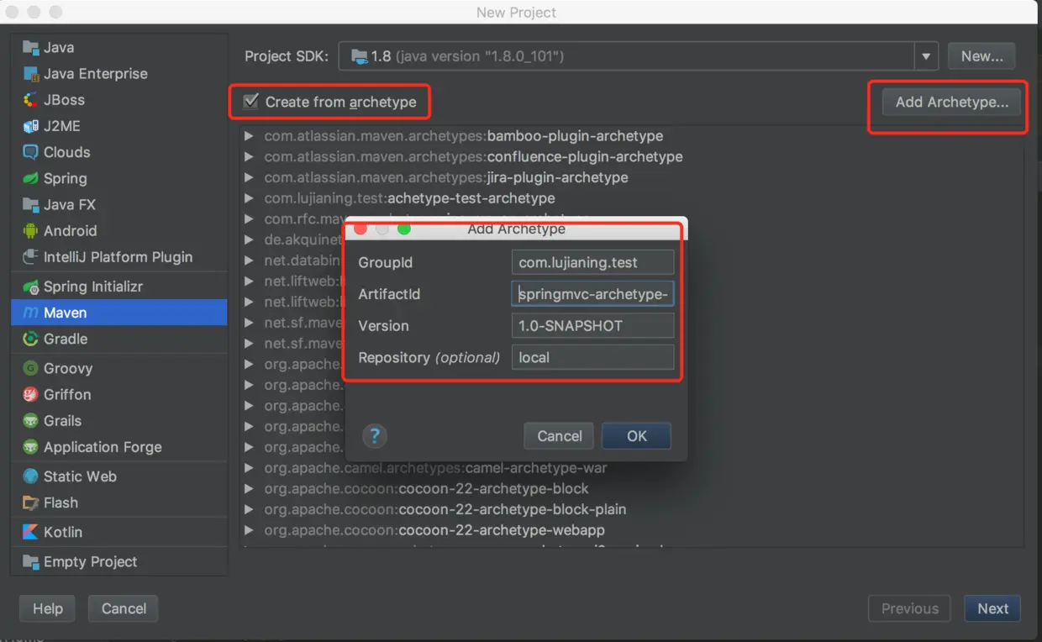Toggle Create from archetype checkbox
The width and height of the screenshot is (1042, 642).
tap(250, 102)
